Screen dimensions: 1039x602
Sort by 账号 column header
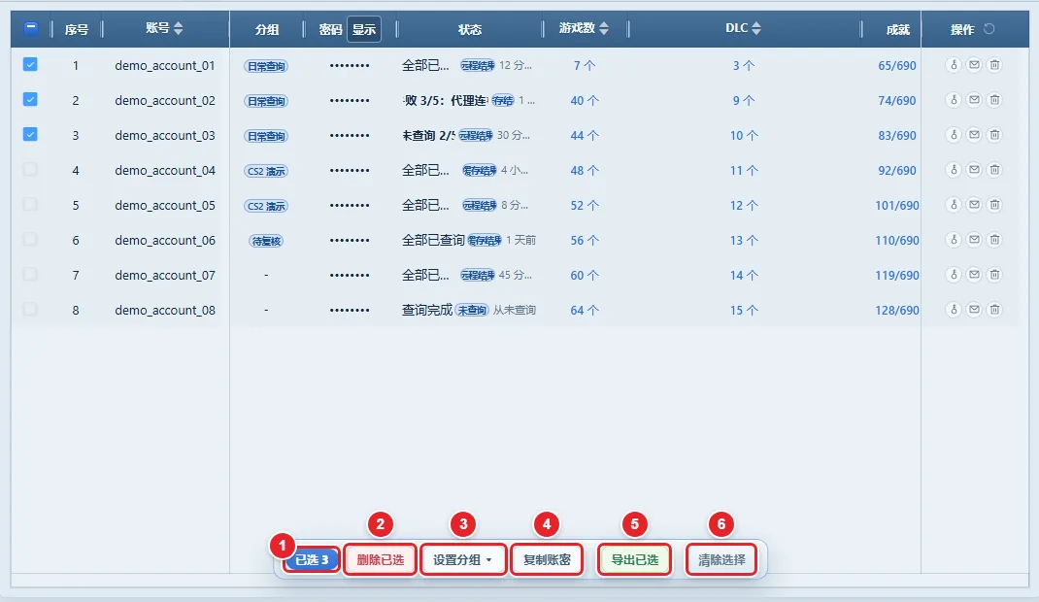point(164,28)
